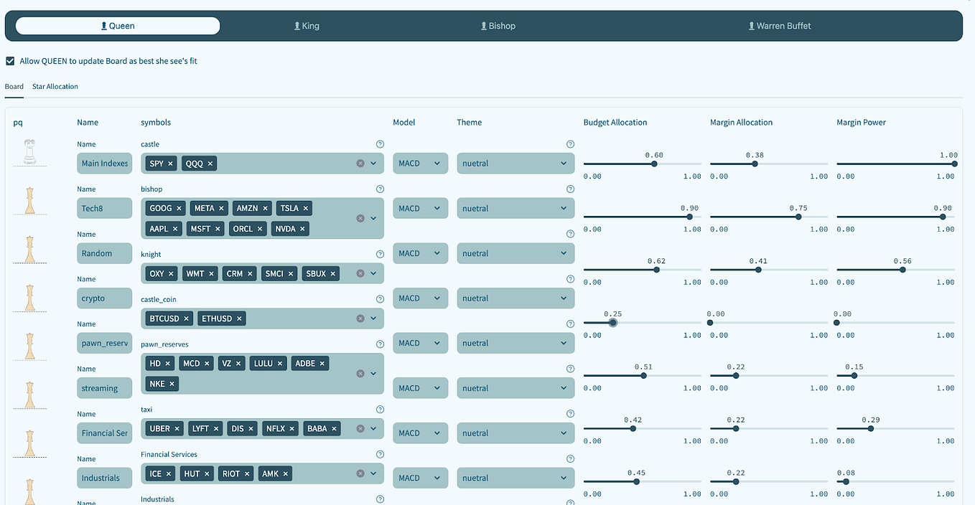Click the pawn icon next to the crypto row
Screen dimensions: 975x505
29,298
